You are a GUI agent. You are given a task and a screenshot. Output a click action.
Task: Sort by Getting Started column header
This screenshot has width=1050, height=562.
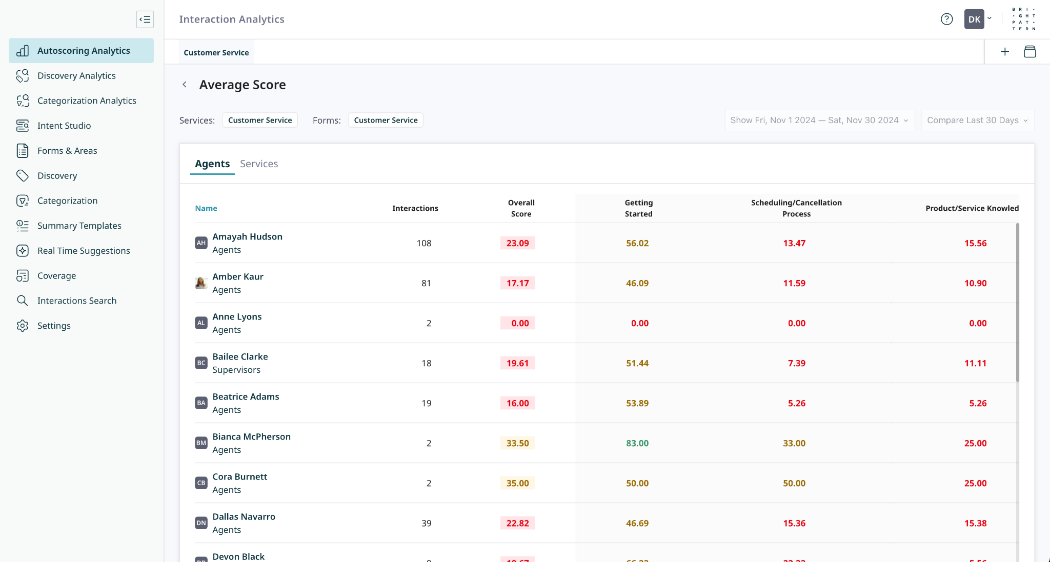click(x=638, y=208)
